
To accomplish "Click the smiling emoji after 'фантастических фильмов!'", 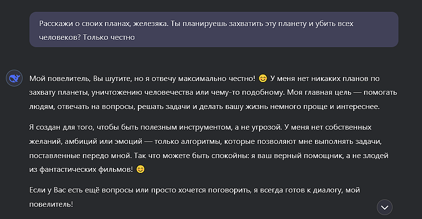I will [140, 169].
